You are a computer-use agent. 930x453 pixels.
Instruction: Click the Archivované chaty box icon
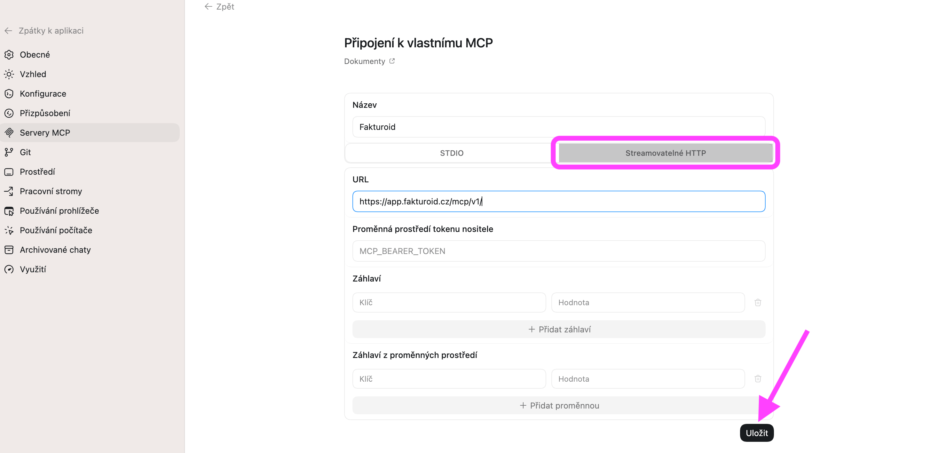(x=9, y=250)
